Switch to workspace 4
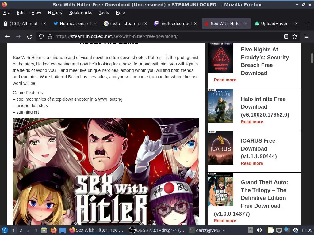The image size is (314, 235). tap(36, 230)
